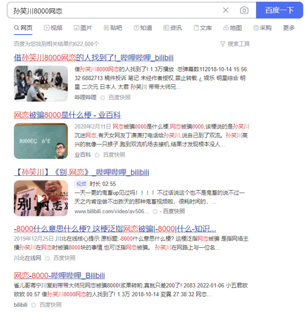Click the bilibili source label at bottom
Image resolution: width=307 pixels, height=314 pixels.
pyautogui.click(x=20, y=305)
